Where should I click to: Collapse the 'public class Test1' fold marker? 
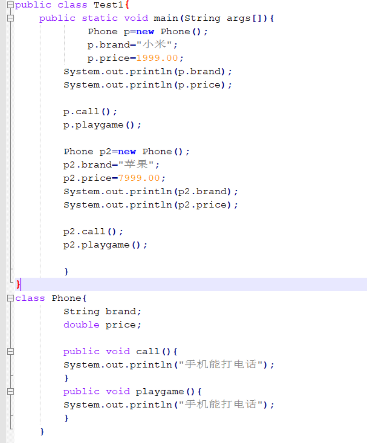click(10, 5)
